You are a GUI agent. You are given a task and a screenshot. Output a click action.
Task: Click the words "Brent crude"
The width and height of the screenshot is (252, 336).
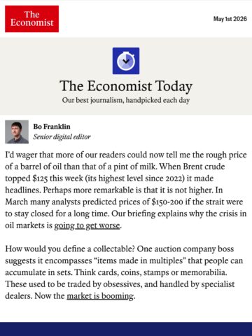(x=204, y=167)
